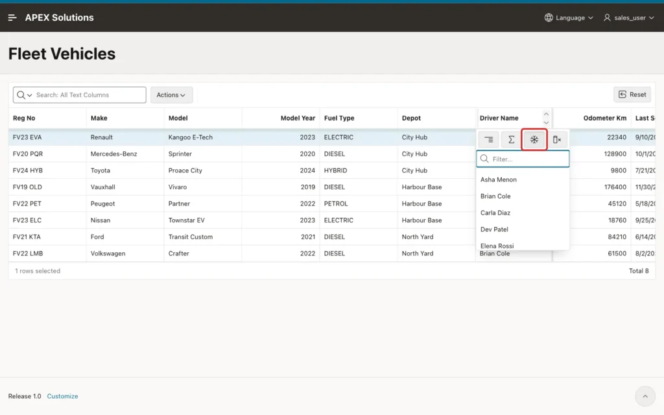
Task: Click the Hide column icon
Action: point(557,139)
